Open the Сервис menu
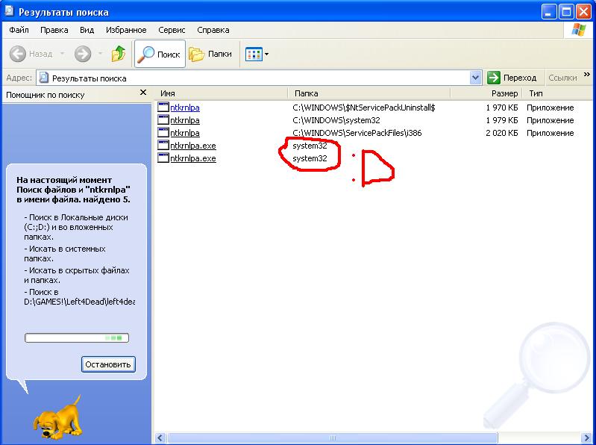 click(x=172, y=30)
